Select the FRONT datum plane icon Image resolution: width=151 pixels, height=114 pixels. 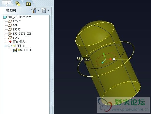coord(10,29)
